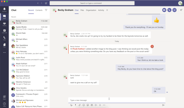The width and height of the screenshot is (184, 108).
Task: Open the Michael Alfaro chat
Action: coord(29,40)
